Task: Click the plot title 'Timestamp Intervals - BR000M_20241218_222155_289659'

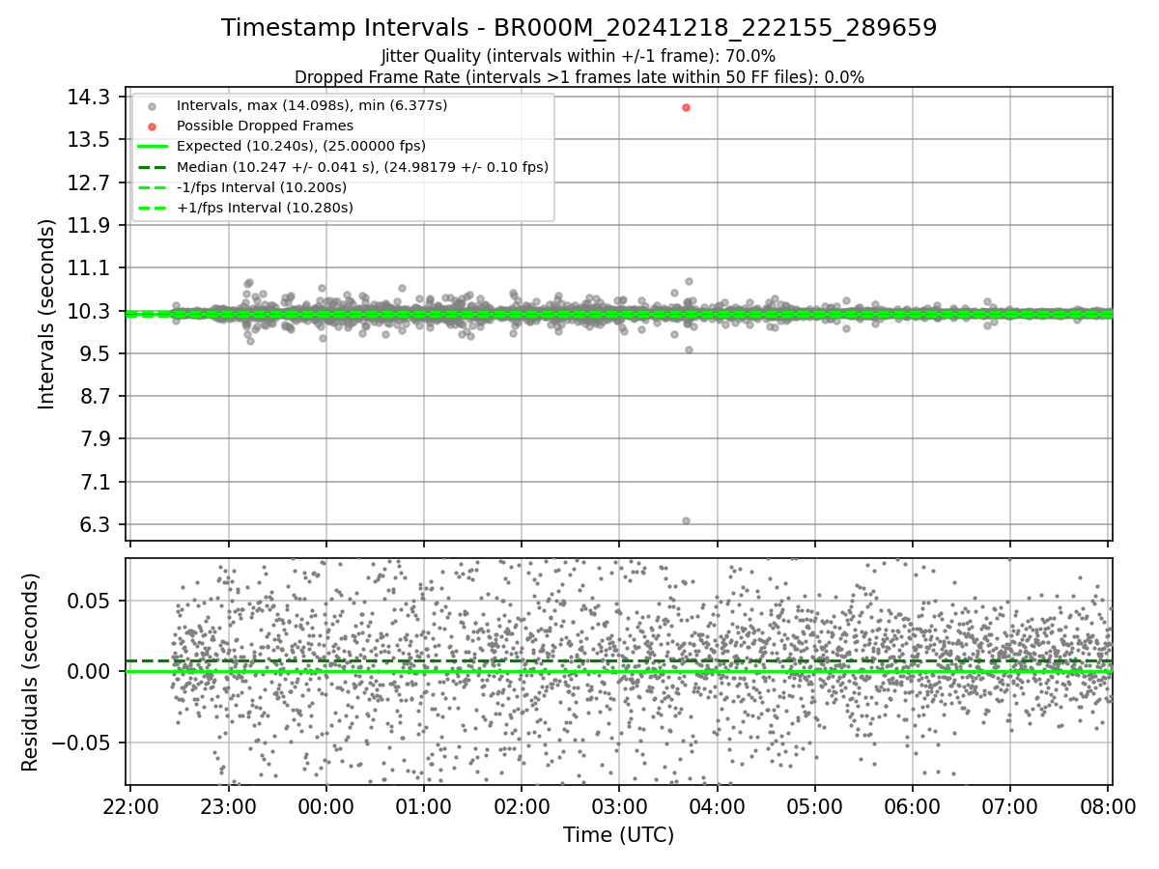Action: (579, 28)
